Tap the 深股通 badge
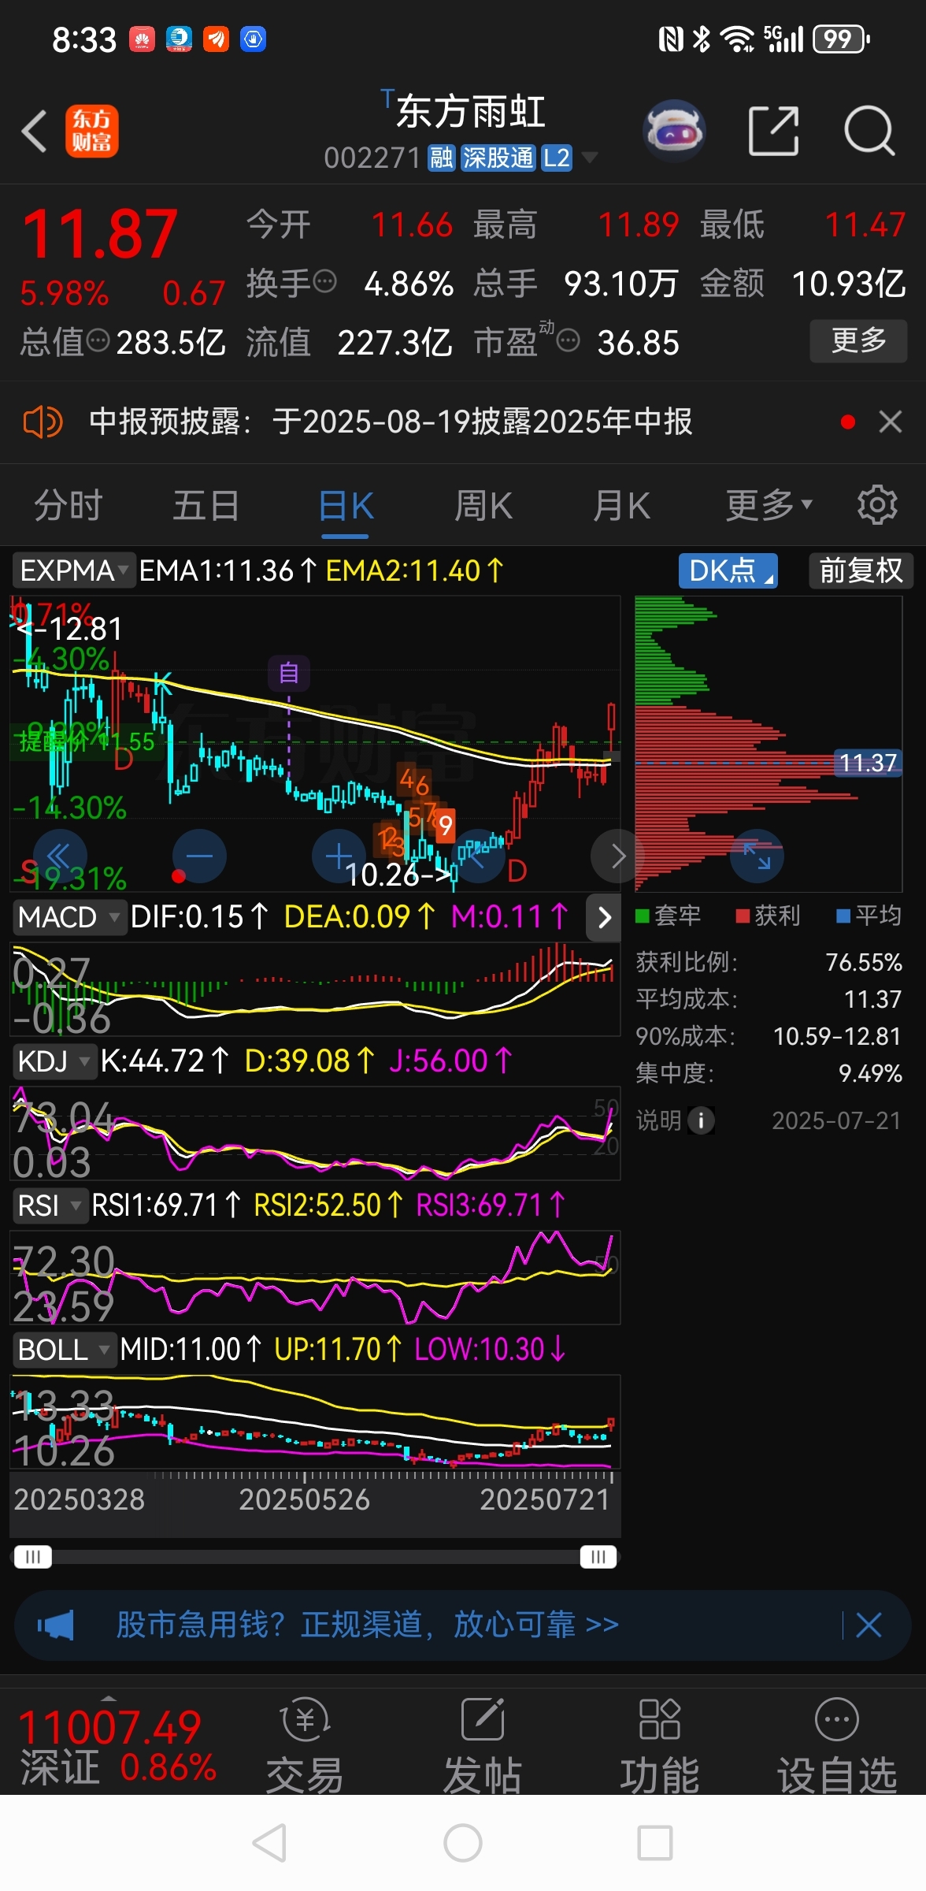Screen dimensions: 926x1891 pos(498,158)
